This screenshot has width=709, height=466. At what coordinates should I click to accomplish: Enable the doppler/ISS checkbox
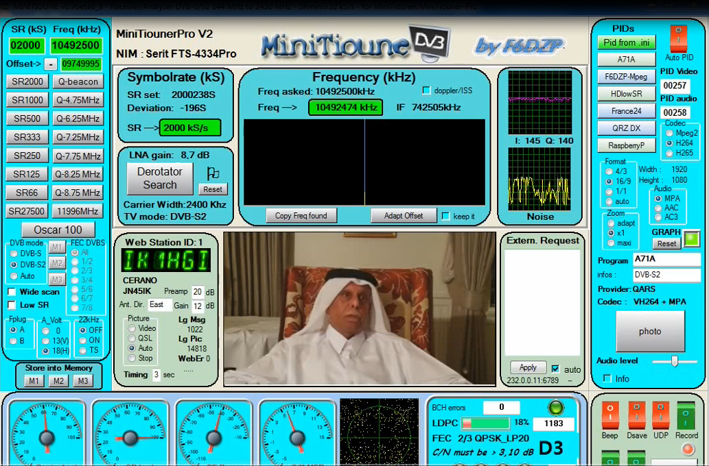click(x=426, y=90)
